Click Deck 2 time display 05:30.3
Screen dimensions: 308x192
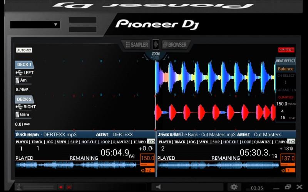(x=254, y=152)
